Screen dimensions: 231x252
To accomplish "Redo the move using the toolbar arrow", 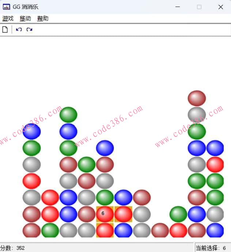I will (29, 30).
